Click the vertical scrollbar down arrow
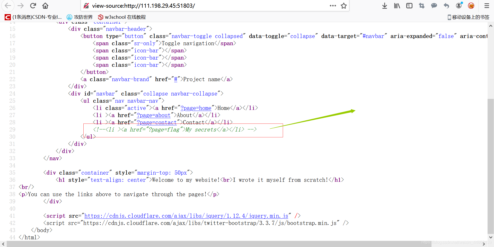 tap(491, 237)
